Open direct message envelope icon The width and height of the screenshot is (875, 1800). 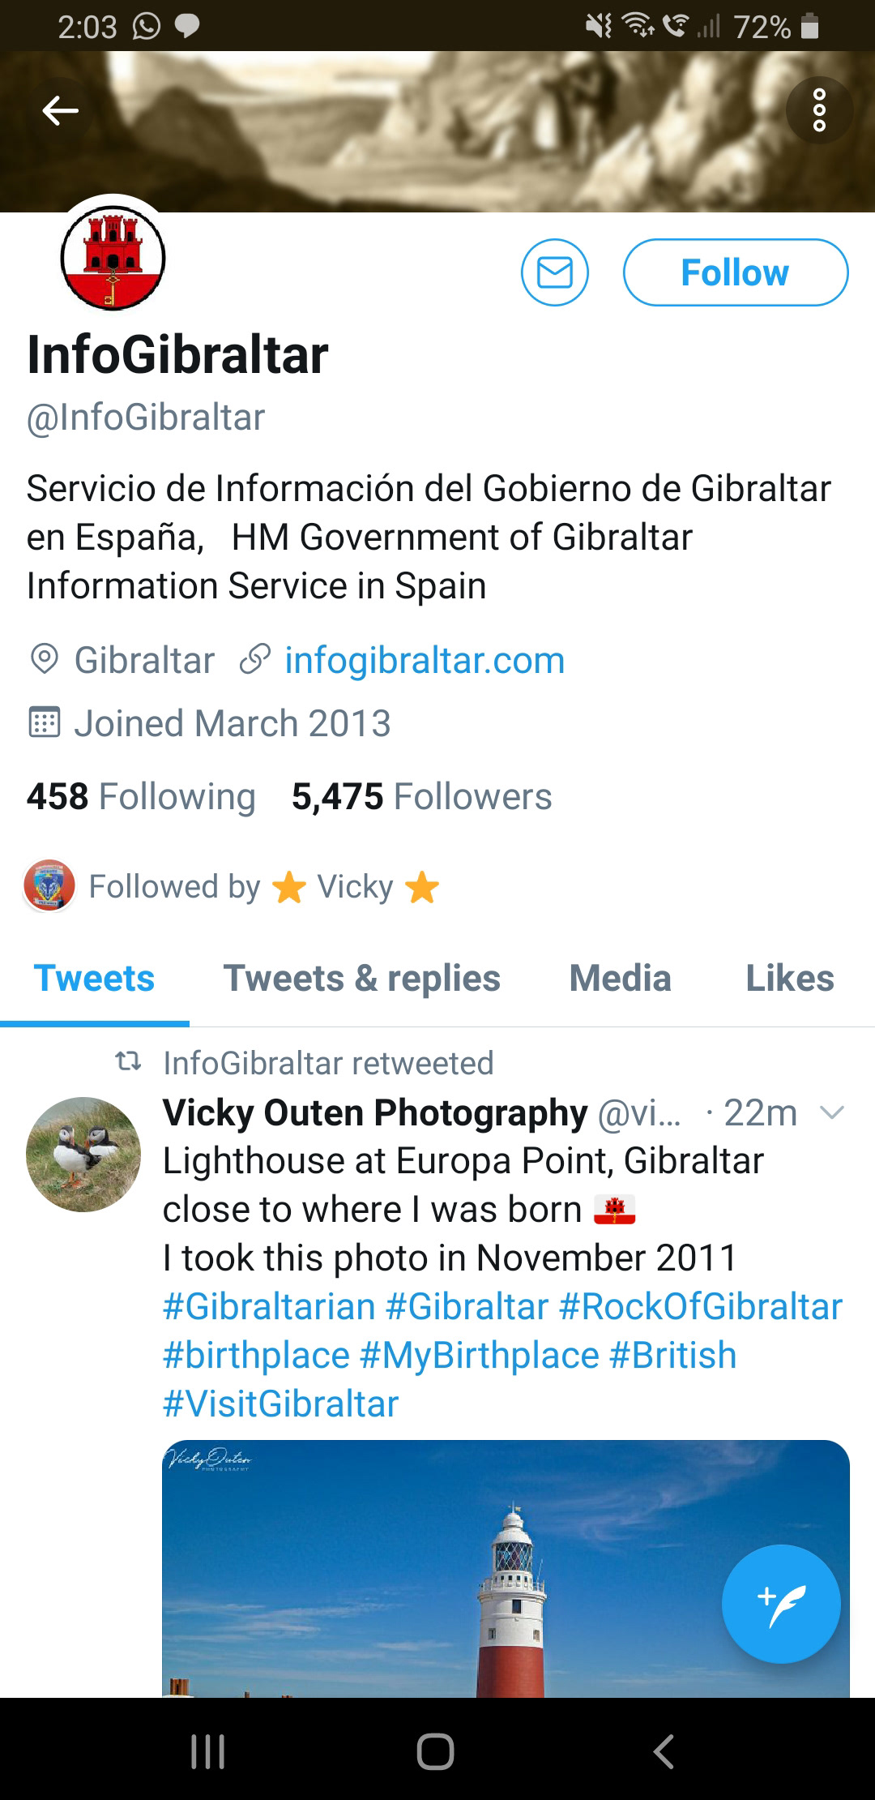click(555, 272)
